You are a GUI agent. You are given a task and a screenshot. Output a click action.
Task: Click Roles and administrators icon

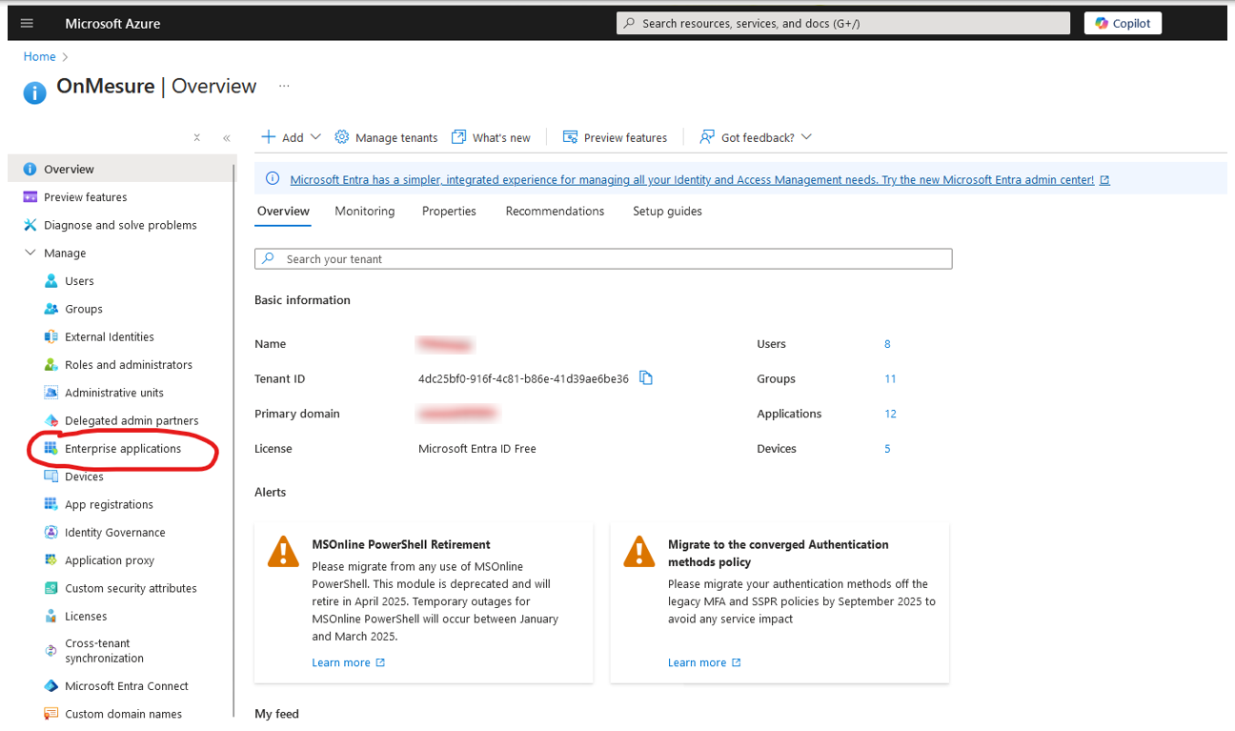point(51,365)
